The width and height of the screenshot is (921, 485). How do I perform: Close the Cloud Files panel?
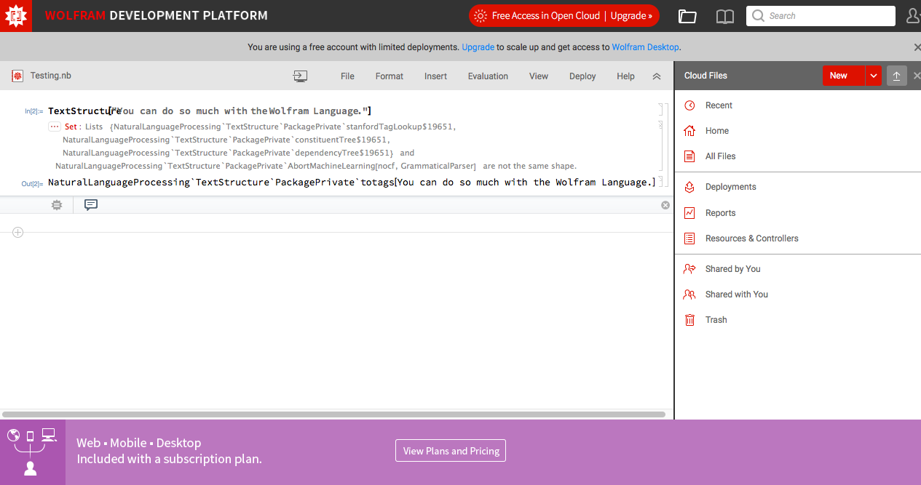click(x=917, y=76)
